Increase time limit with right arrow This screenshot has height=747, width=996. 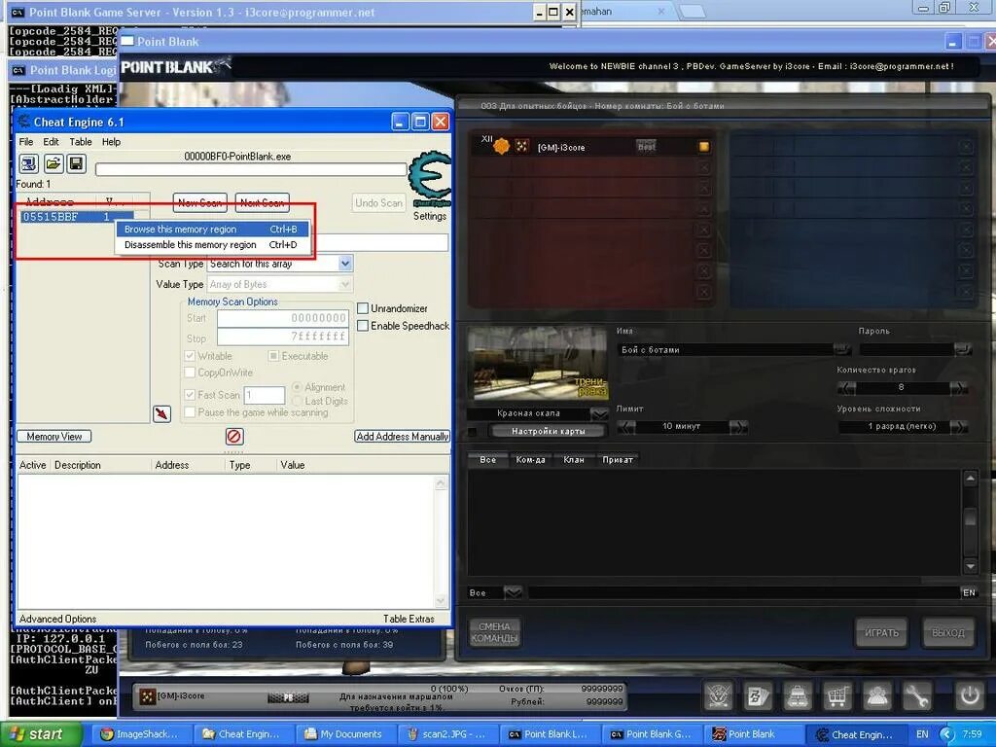click(739, 427)
